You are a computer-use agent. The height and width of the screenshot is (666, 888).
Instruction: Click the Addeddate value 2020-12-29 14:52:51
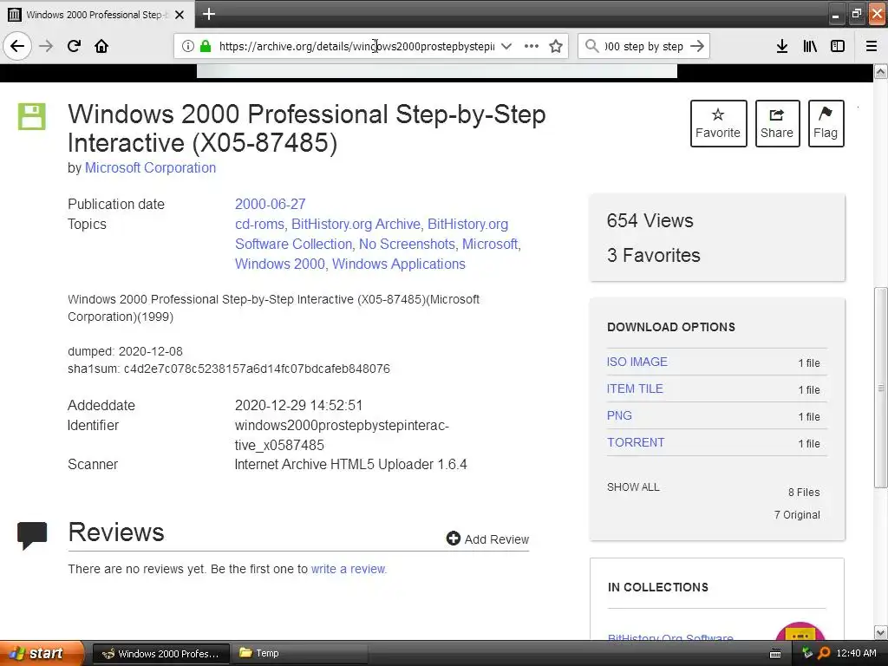pos(298,406)
